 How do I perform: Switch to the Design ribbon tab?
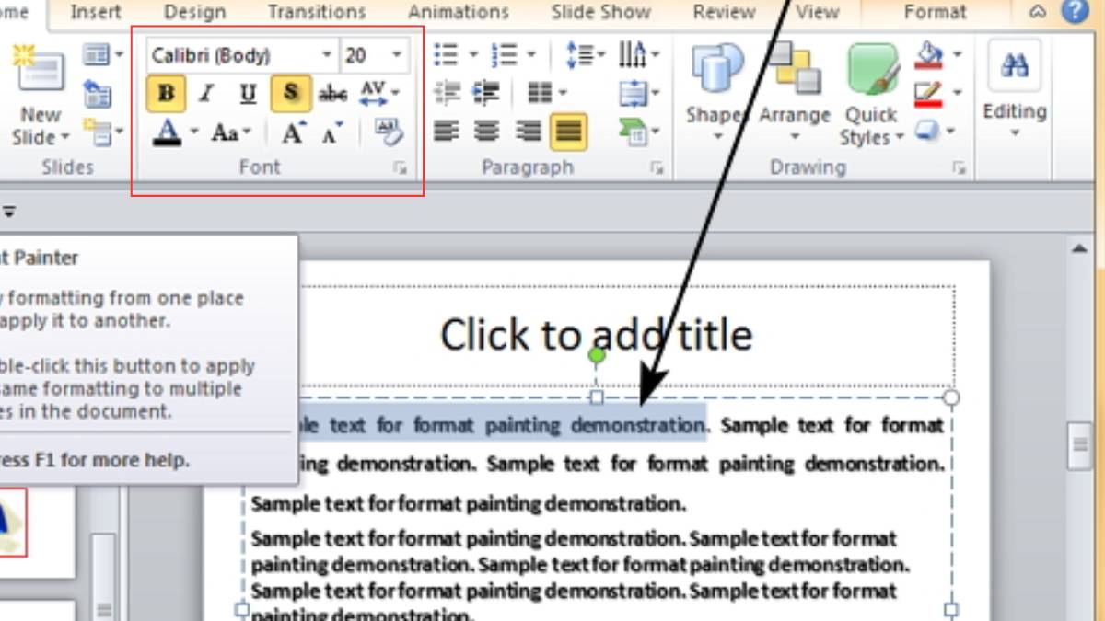coord(194,12)
